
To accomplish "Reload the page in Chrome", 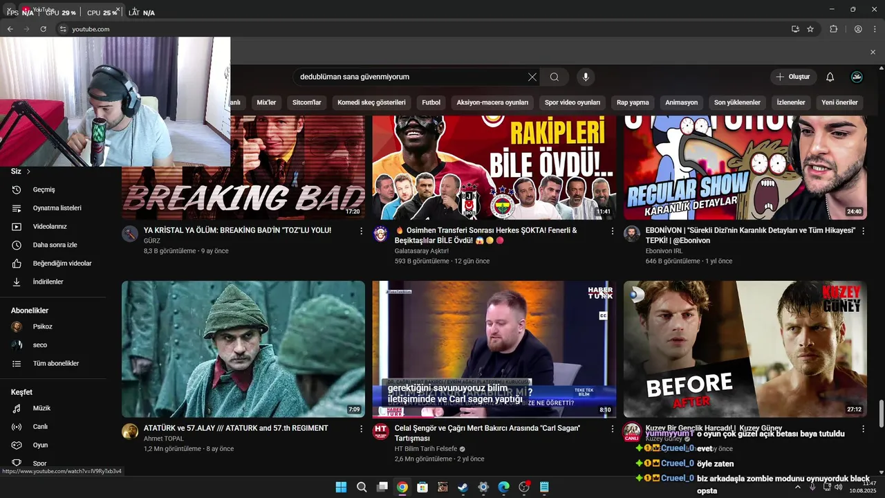I will point(43,29).
